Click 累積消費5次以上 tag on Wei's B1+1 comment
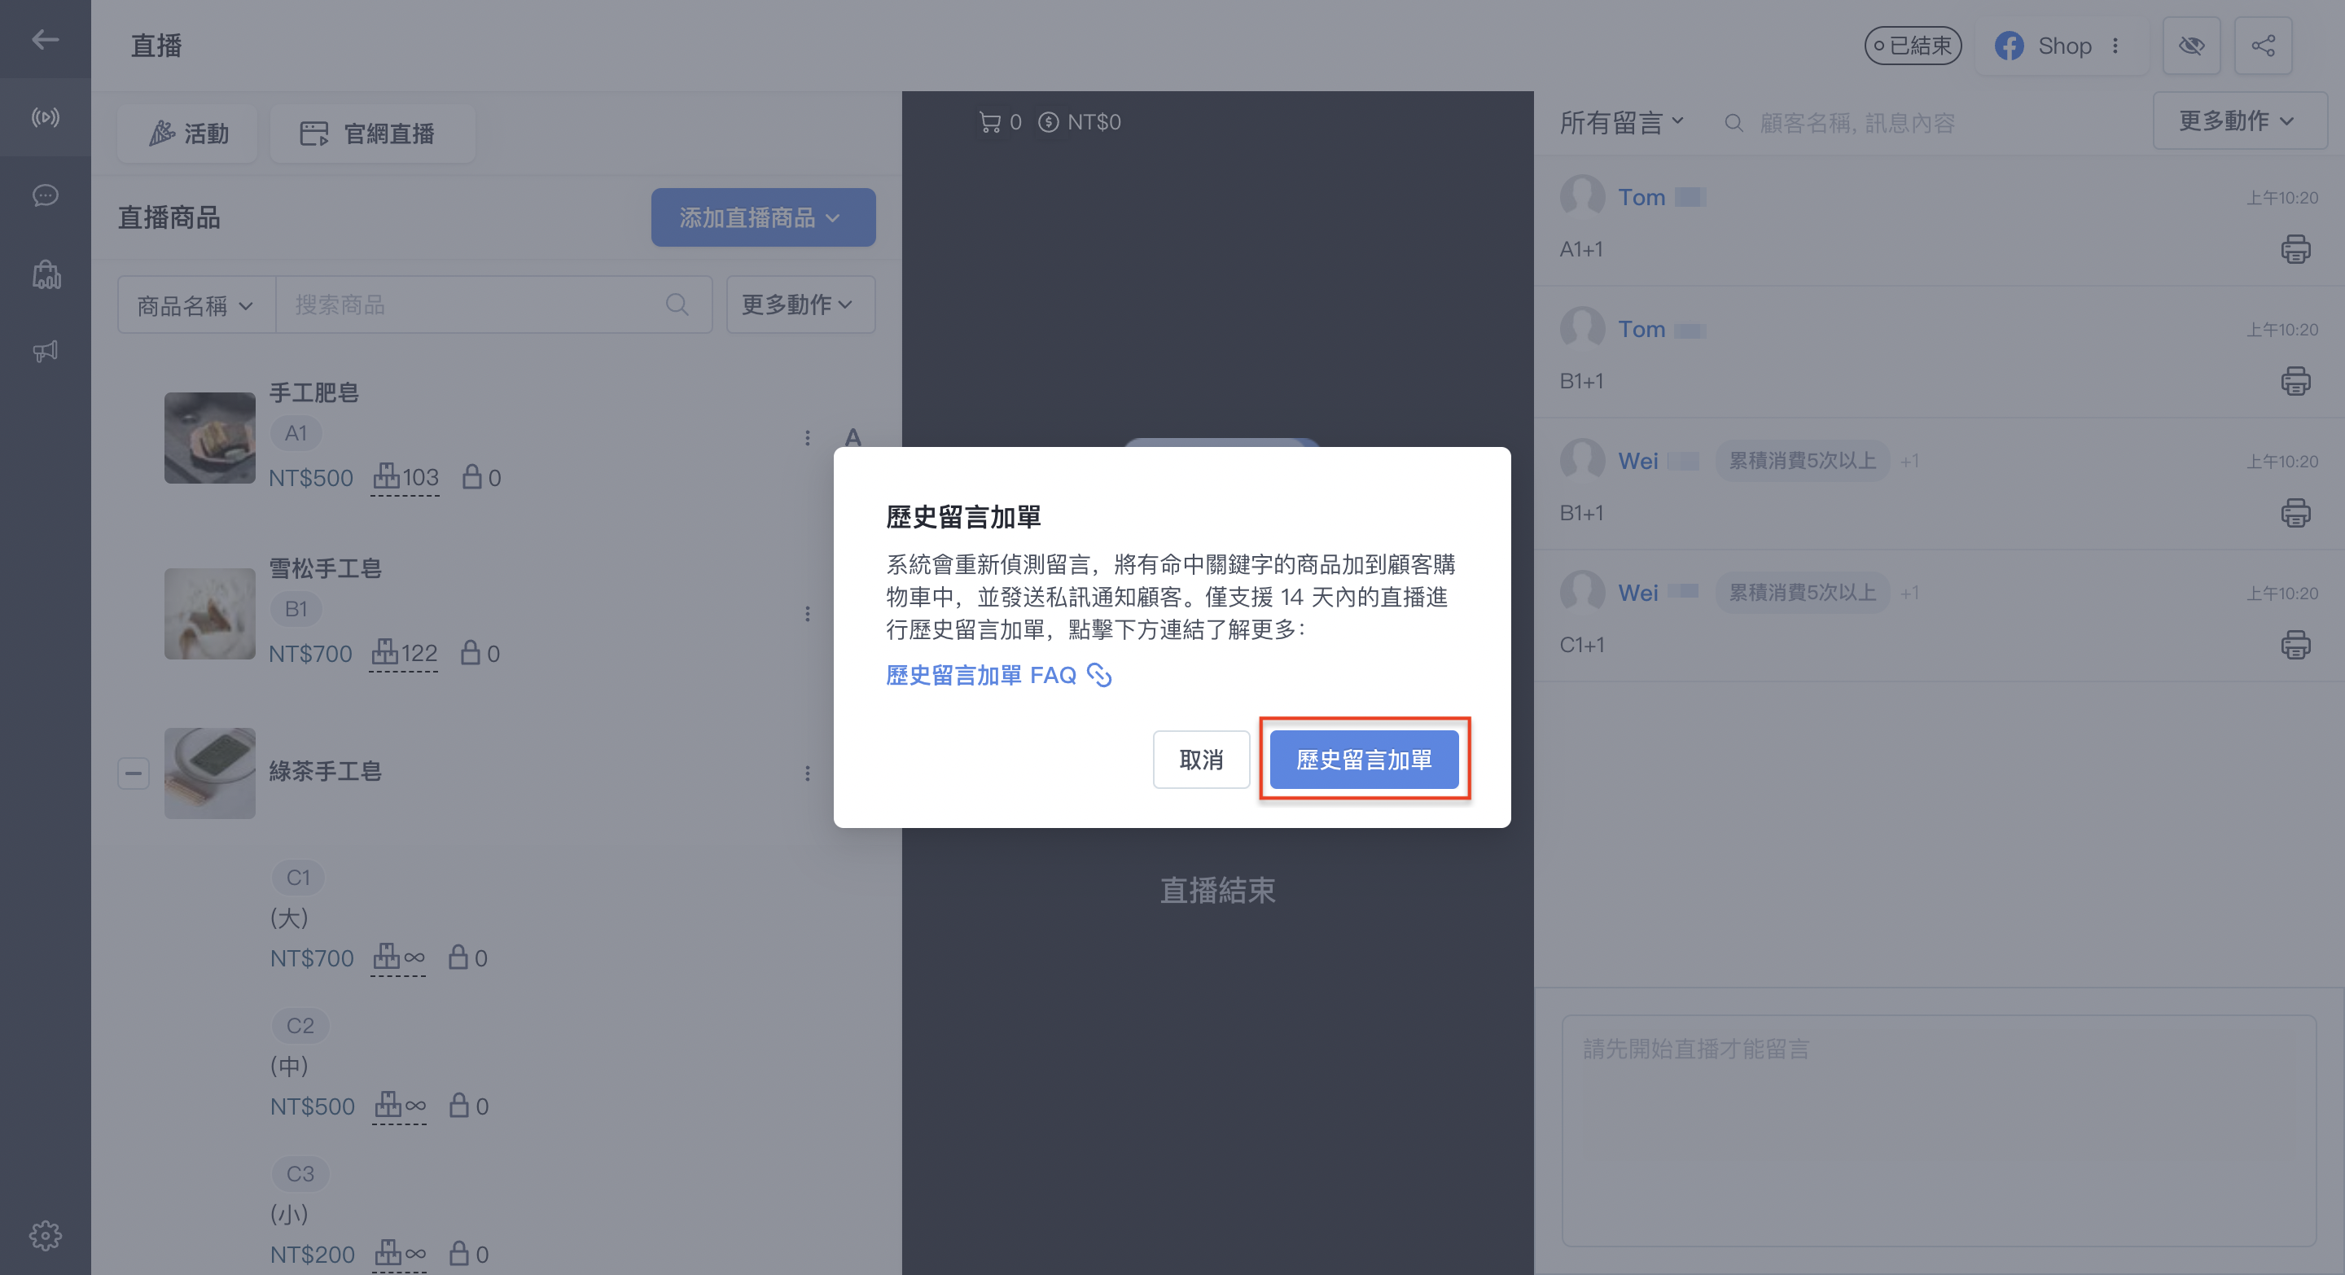Image resolution: width=2345 pixels, height=1275 pixels. (1803, 462)
